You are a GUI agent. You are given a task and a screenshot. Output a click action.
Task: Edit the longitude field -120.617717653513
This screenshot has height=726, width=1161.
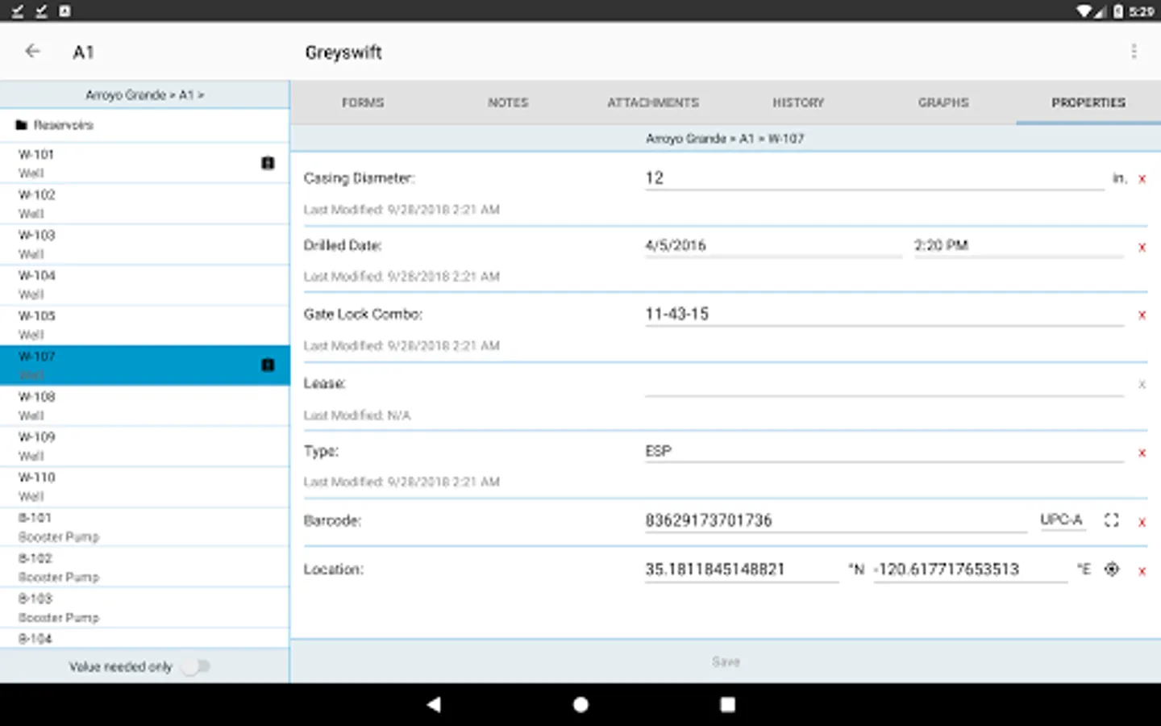tap(970, 569)
